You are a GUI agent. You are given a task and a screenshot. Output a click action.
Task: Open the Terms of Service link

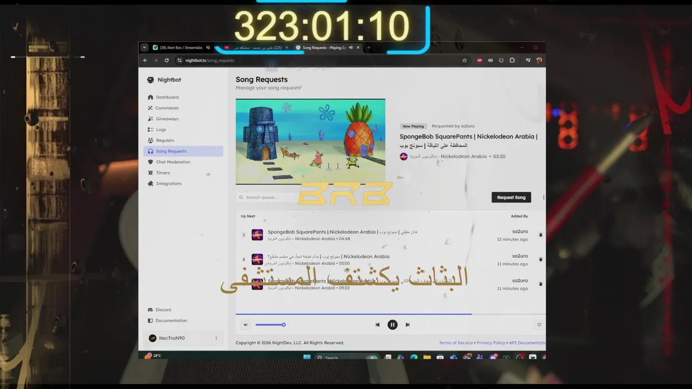tap(456, 343)
